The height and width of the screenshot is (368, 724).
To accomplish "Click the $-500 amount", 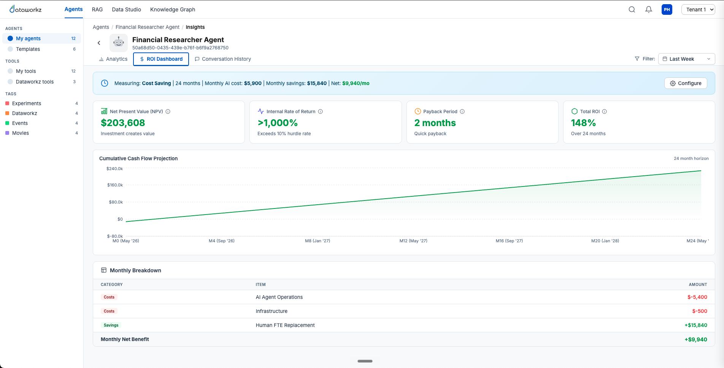I will 700,311.
